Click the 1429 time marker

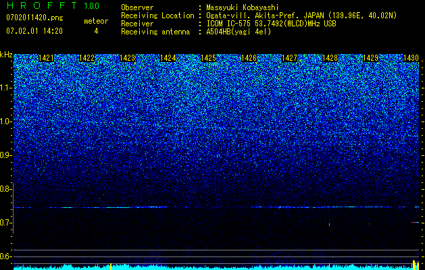click(370, 58)
